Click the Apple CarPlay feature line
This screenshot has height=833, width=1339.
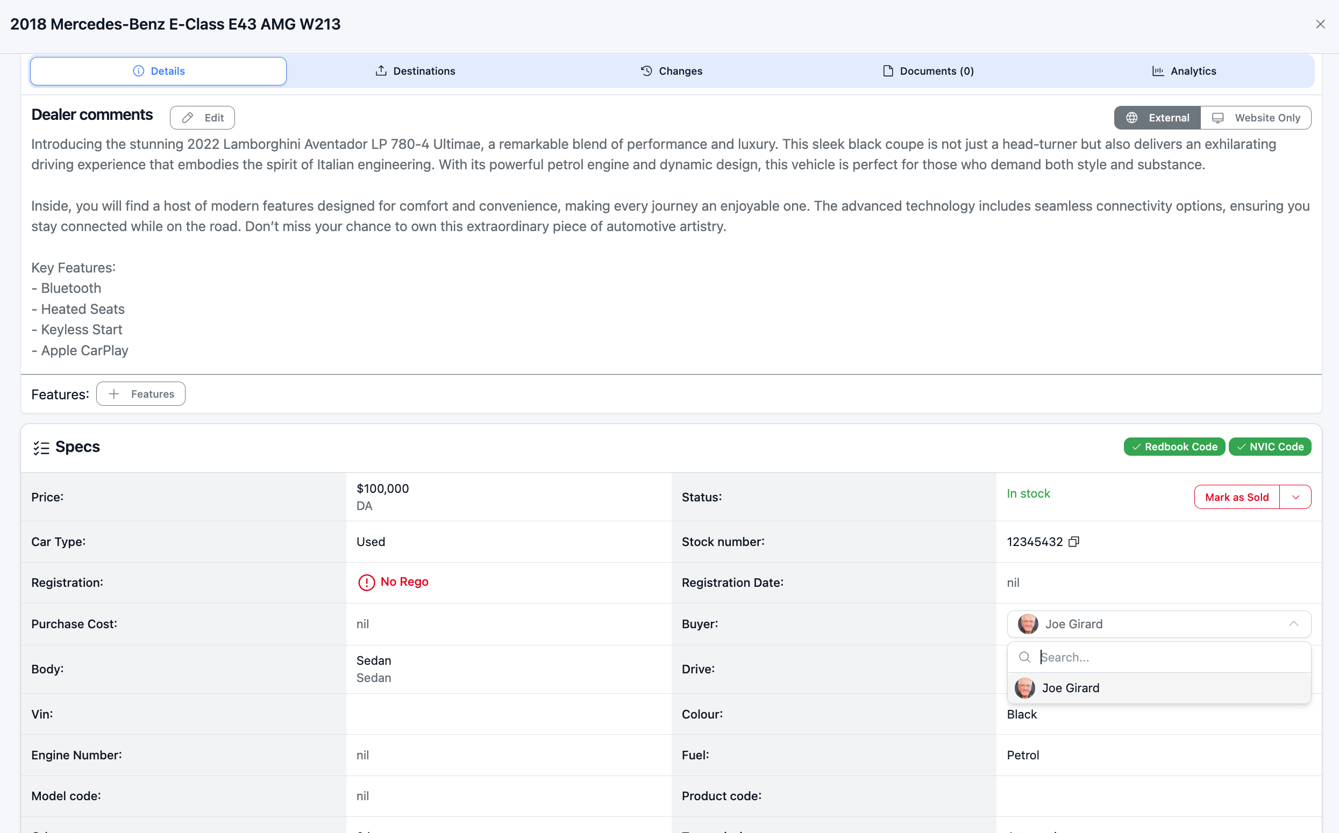point(80,350)
